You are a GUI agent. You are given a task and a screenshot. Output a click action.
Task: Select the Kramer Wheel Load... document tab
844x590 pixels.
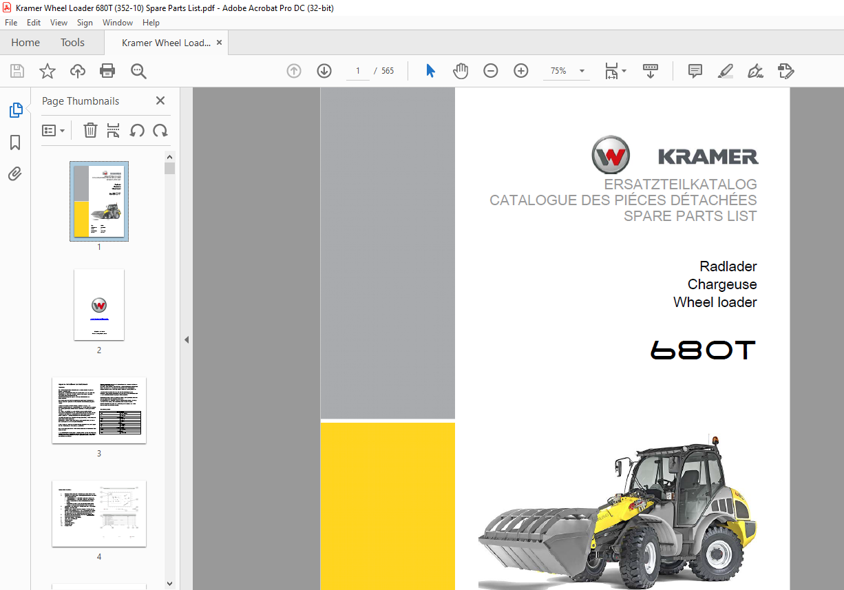point(166,43)
